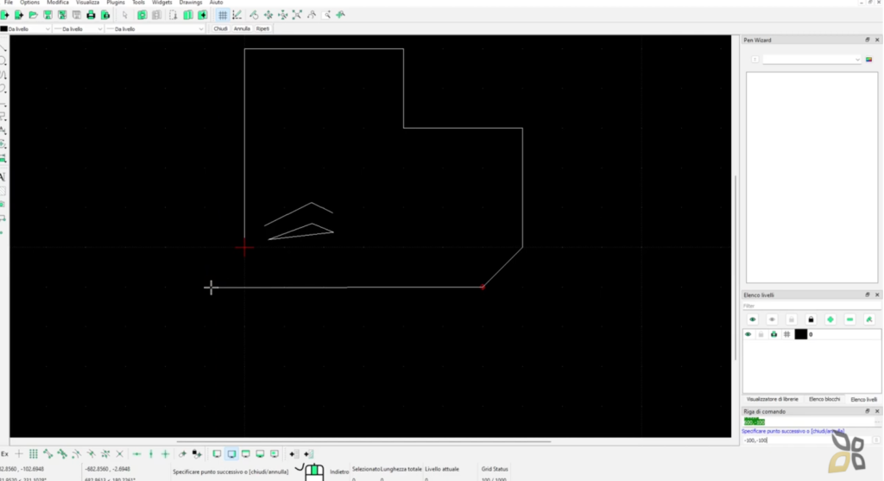Viewport: 884px width, 481px height.
Task: Click the Auto Zoom icon
Action: pos(297,15)
